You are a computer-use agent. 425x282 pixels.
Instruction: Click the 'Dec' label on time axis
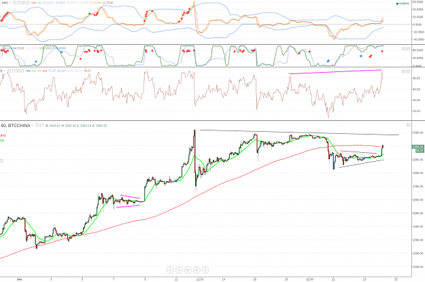19,279
